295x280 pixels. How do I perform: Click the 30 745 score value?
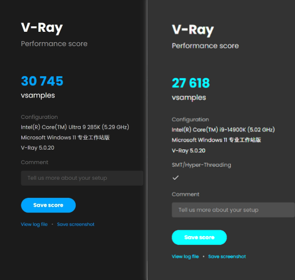[42, 81]
